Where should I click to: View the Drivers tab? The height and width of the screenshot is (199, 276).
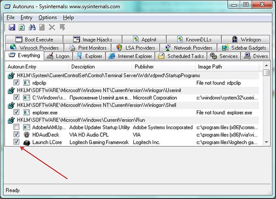point(255,56)
